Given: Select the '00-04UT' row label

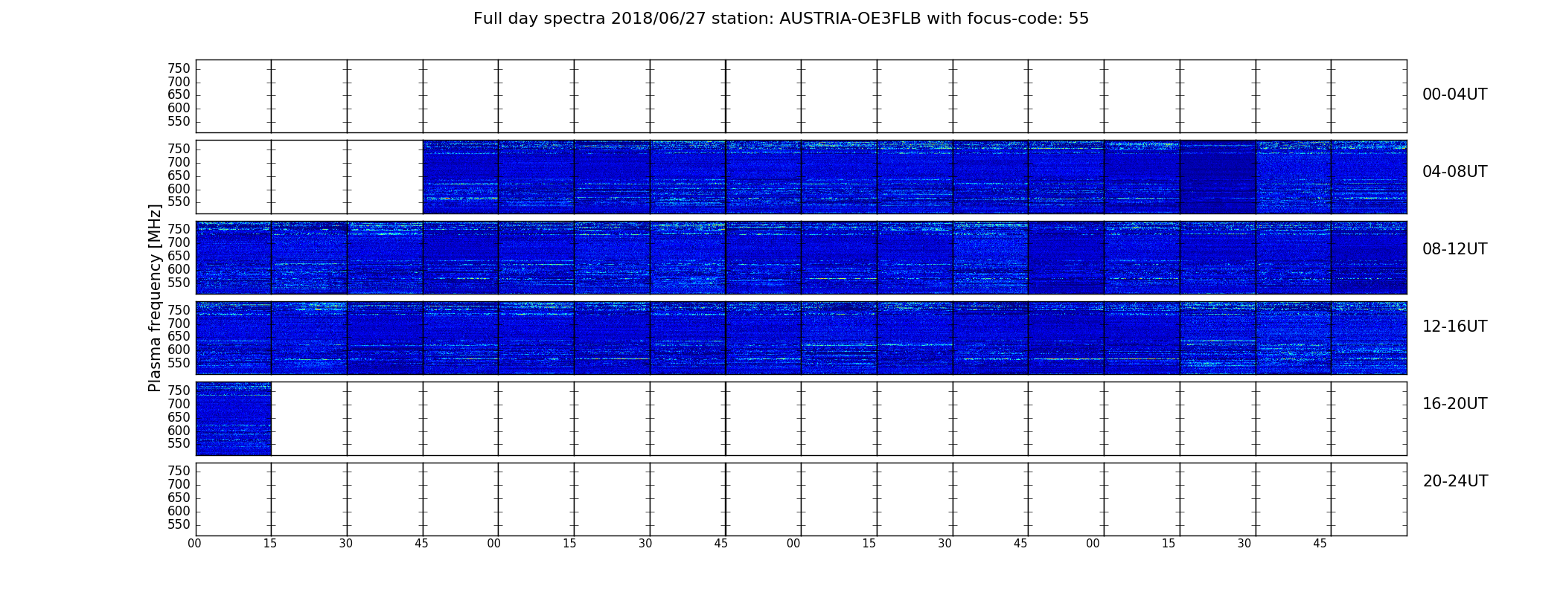Looking at the screenshot, I should 1454,94.
